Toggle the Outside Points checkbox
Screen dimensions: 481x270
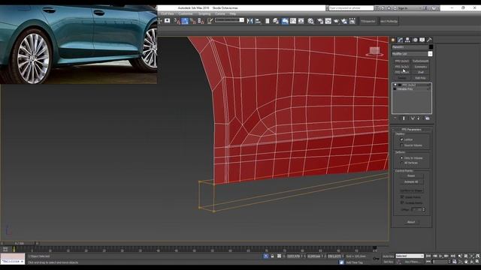(402, 202)
